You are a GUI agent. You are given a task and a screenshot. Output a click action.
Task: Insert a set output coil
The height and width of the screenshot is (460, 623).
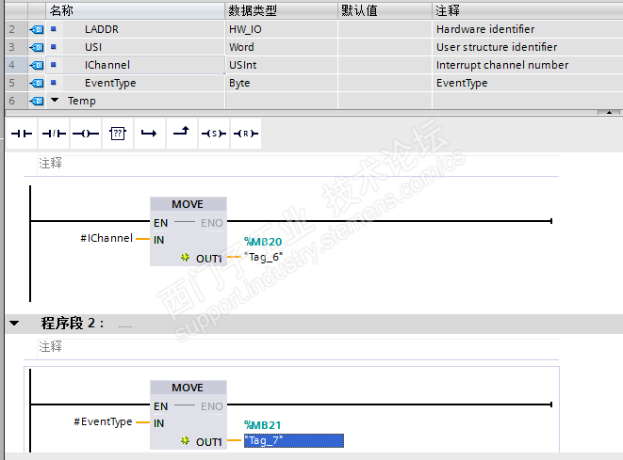click(214, 134)
